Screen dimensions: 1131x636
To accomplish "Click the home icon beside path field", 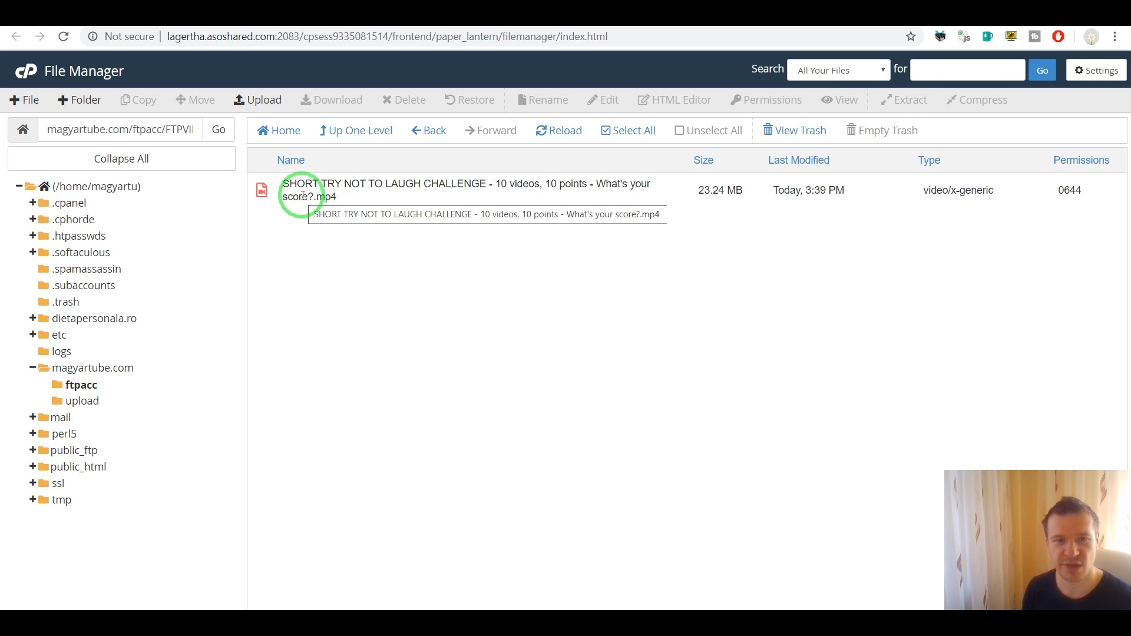I will 23,130.
